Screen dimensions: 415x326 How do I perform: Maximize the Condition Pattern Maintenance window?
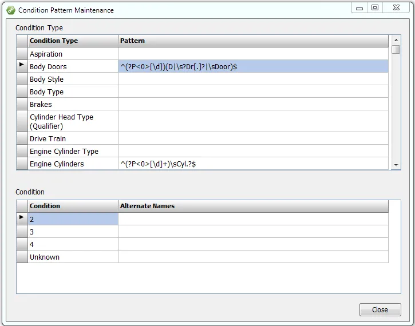point(375,8)
